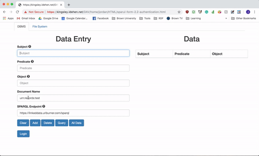Screen dimensions: 259x156
Task: Select the kingsley.idehen.net browser tab
Action: click(x=40, y=5)
